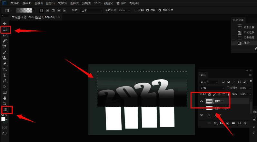257x142 pixels.
Task: Select the 历史记录 History panel tab
Action: point(238,20)
